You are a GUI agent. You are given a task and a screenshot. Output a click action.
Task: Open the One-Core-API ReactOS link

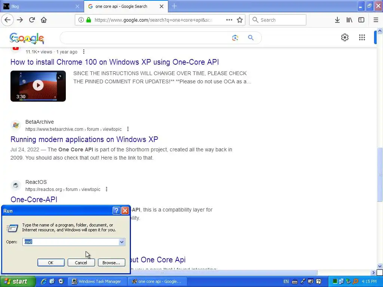pyautogui.click(x=34, y=200)
